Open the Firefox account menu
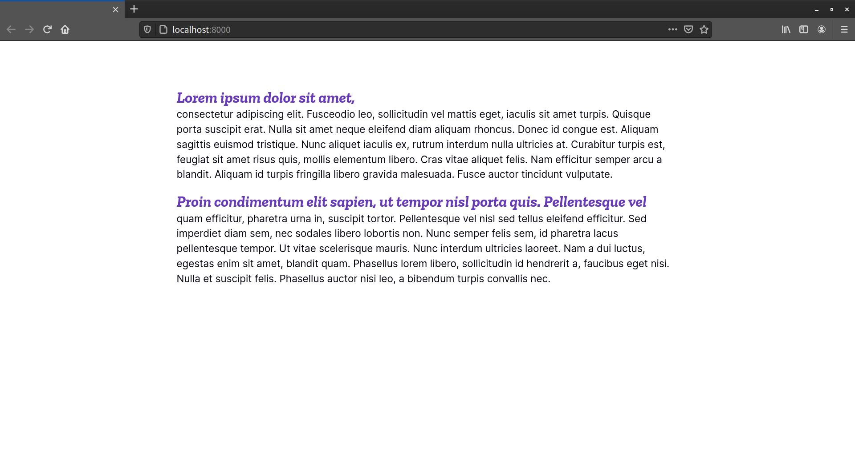This screenshot has width=855, height=465. (822, 29)
